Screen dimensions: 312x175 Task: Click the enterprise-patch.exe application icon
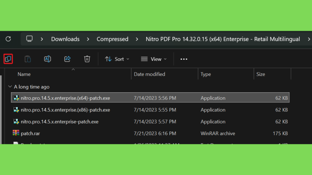(x=16, y=122)
